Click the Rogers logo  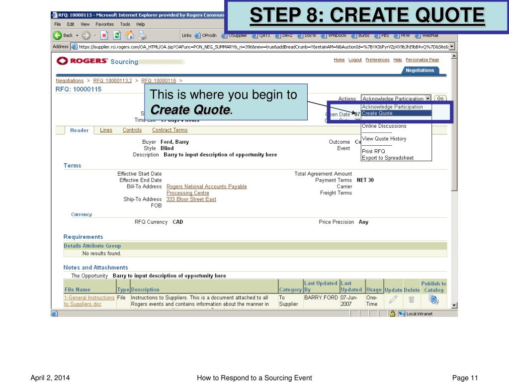pyautogui.click(x=82, y=61)
